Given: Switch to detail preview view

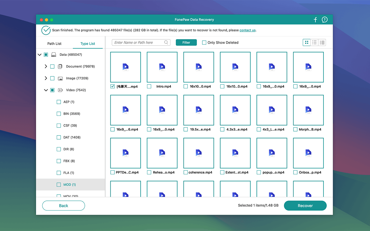Looking at the screenshot, I should 322,43.
